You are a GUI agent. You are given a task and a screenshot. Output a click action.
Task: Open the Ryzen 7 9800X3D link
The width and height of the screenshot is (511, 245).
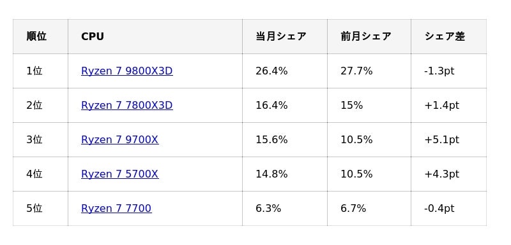pos(126,71)
